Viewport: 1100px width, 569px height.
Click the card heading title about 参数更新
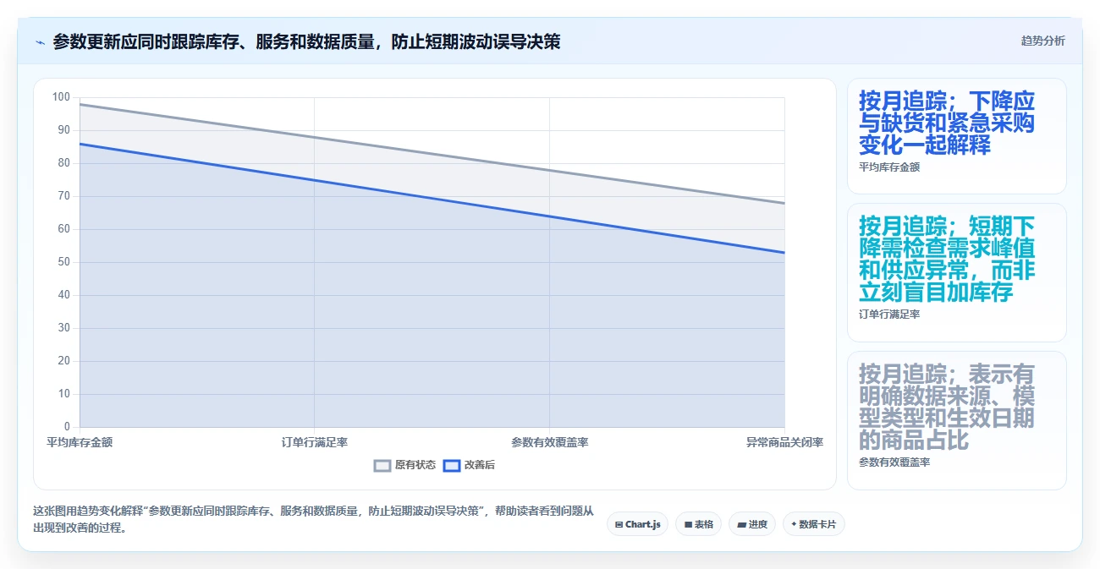click(306, 41)
